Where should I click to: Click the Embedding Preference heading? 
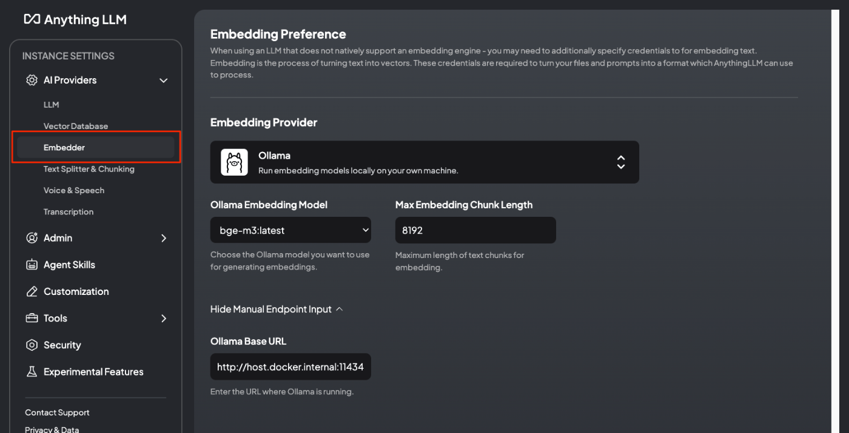pos(278,35)
